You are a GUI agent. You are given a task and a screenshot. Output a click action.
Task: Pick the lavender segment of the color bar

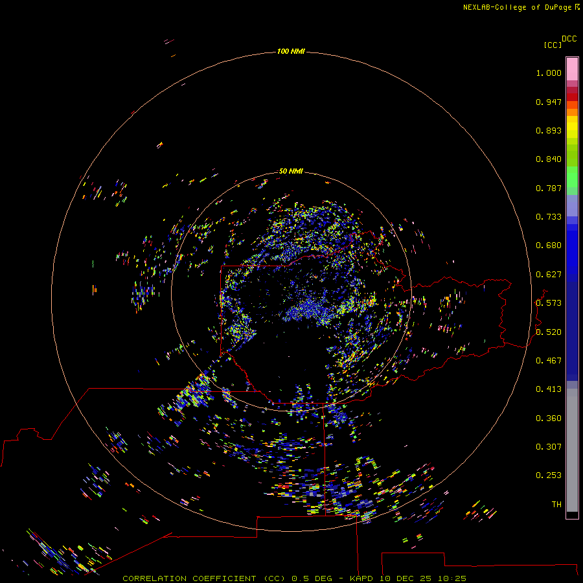pos(572,205)
